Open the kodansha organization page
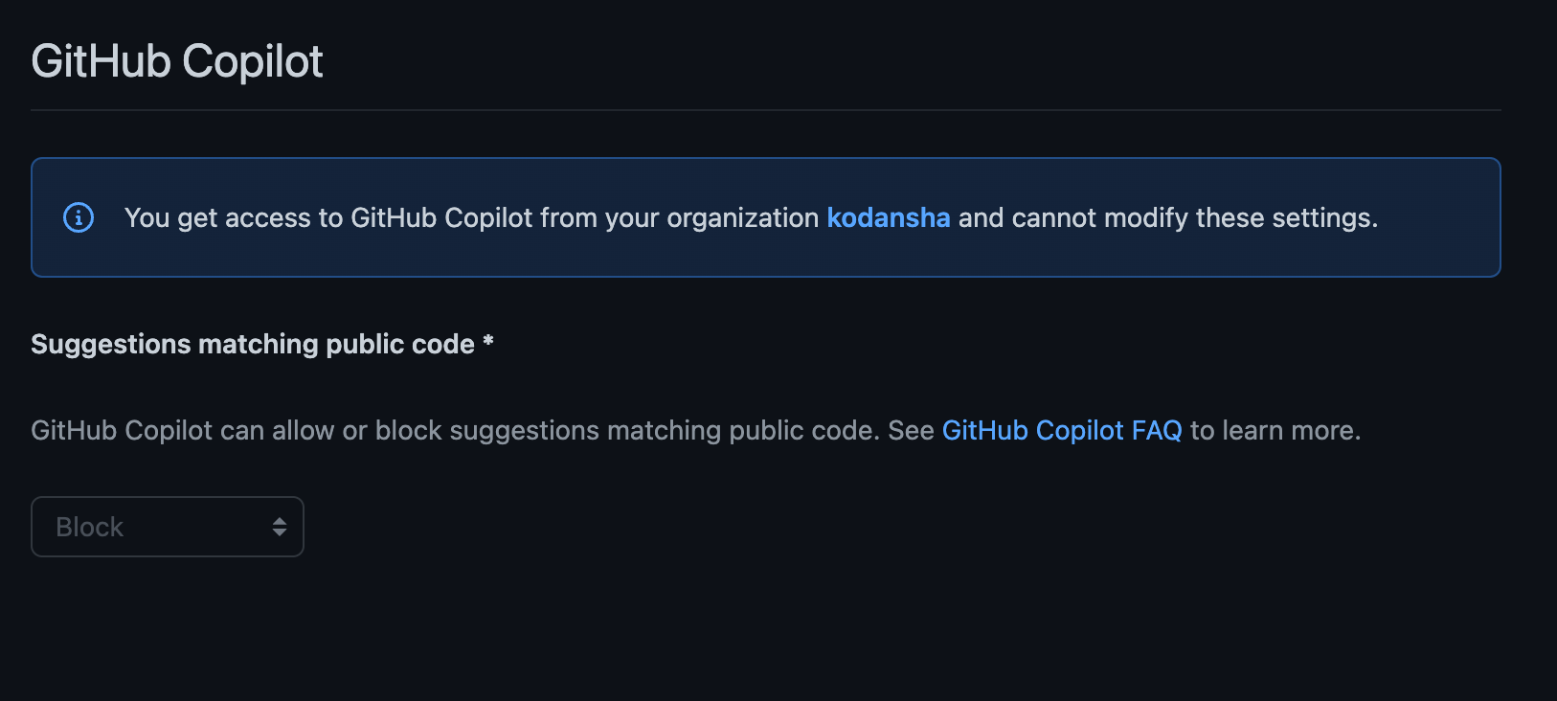 (888, 217)
